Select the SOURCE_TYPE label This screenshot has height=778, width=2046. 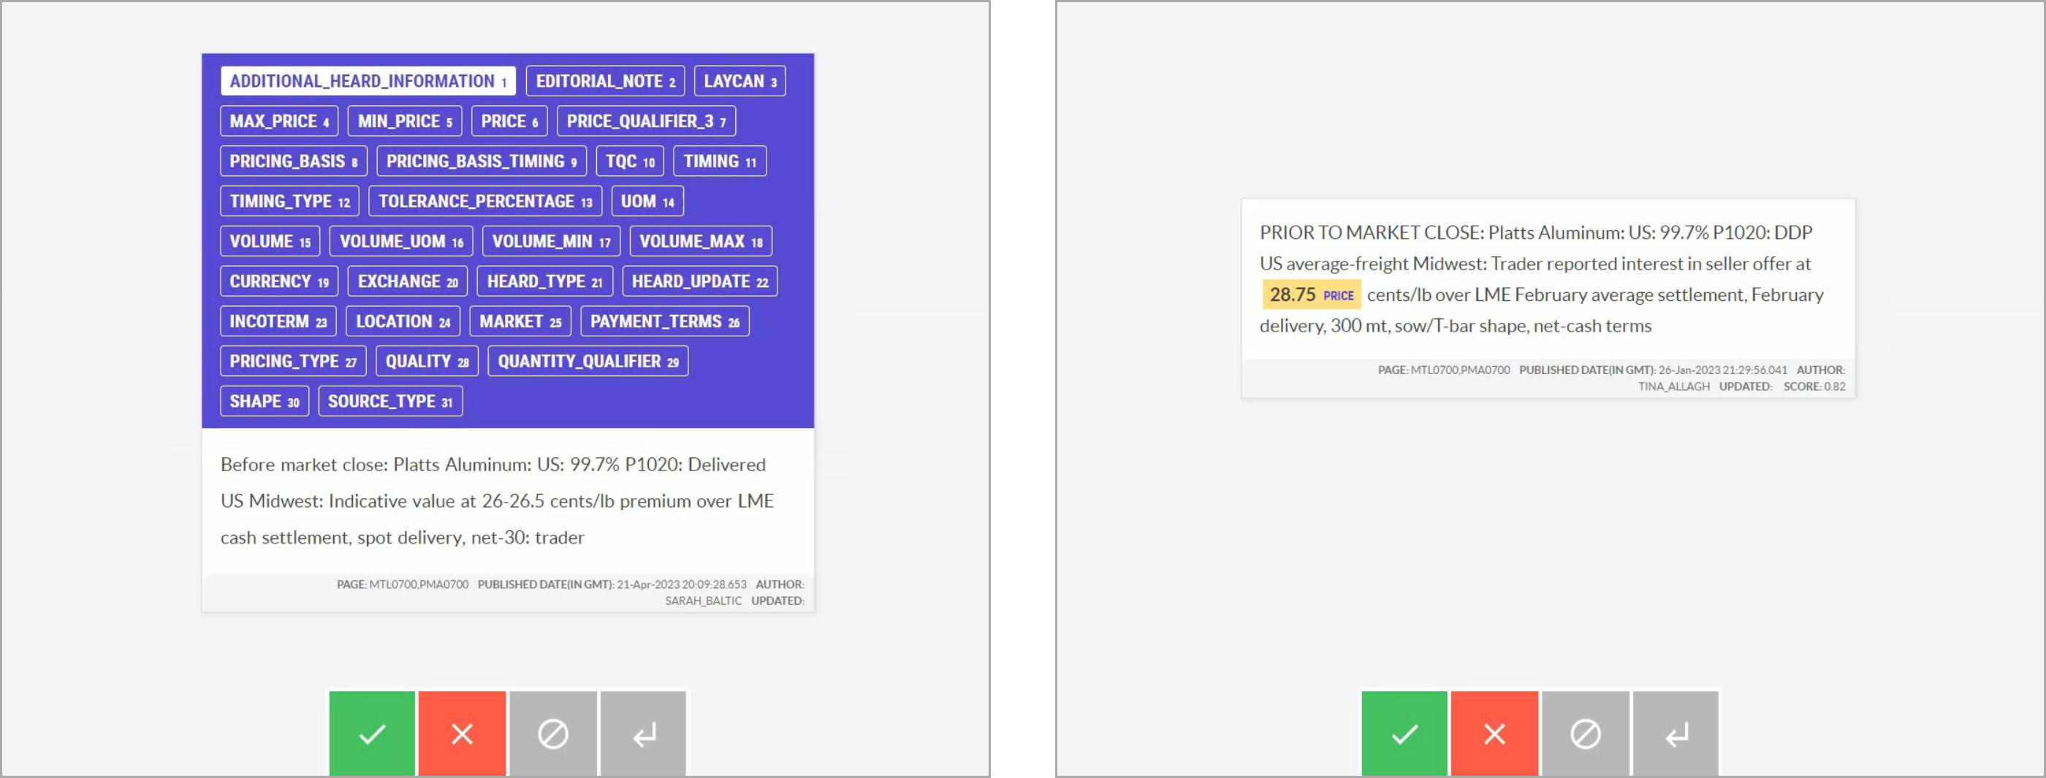pos(390,402)
